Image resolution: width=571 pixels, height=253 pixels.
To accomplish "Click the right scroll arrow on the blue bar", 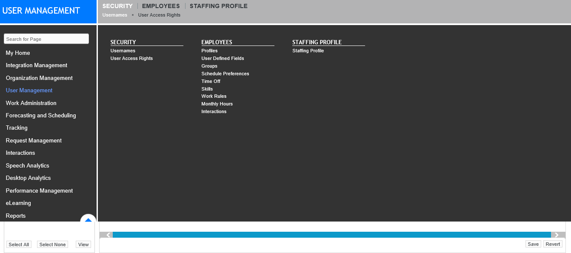I will (x=556, y=235).
